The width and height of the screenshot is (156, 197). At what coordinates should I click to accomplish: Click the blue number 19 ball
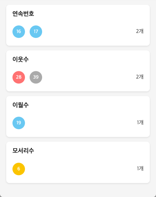point(19,123)
